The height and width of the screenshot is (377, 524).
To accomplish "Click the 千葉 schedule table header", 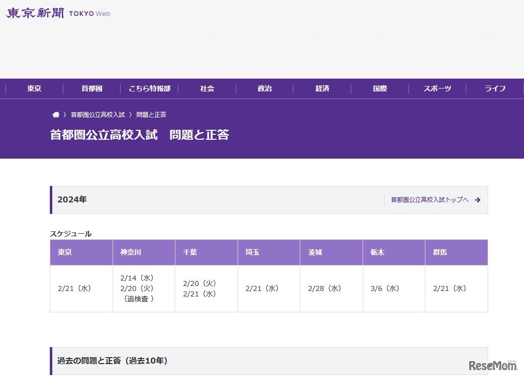I will click(x=207, y=252).
